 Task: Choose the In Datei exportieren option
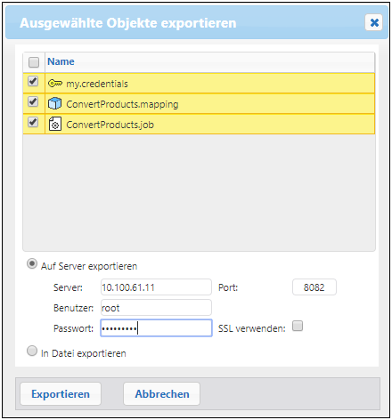(x=32, y=351)
